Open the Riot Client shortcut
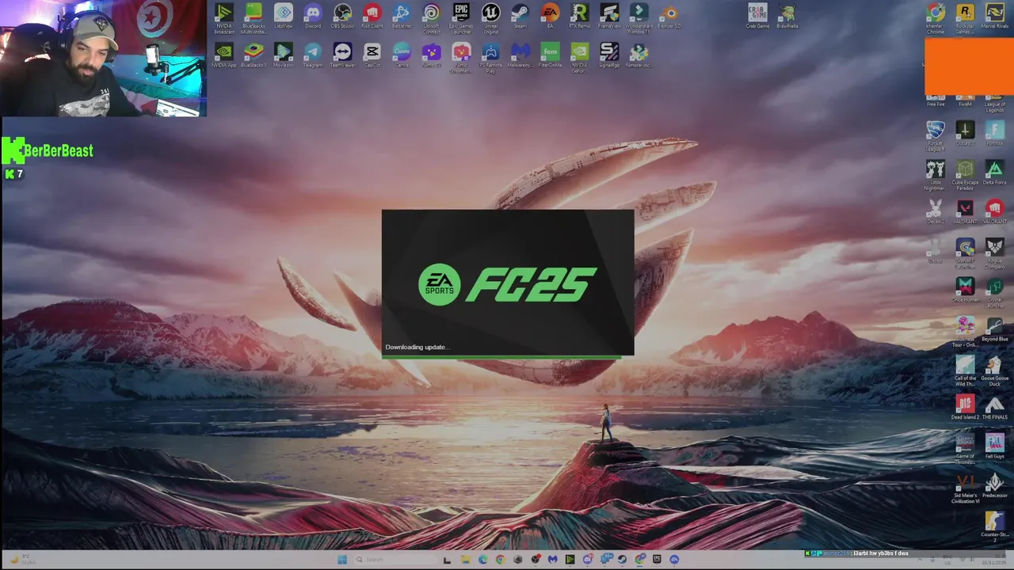Viewport: 1014px width, 570px height. click(372, 17)
